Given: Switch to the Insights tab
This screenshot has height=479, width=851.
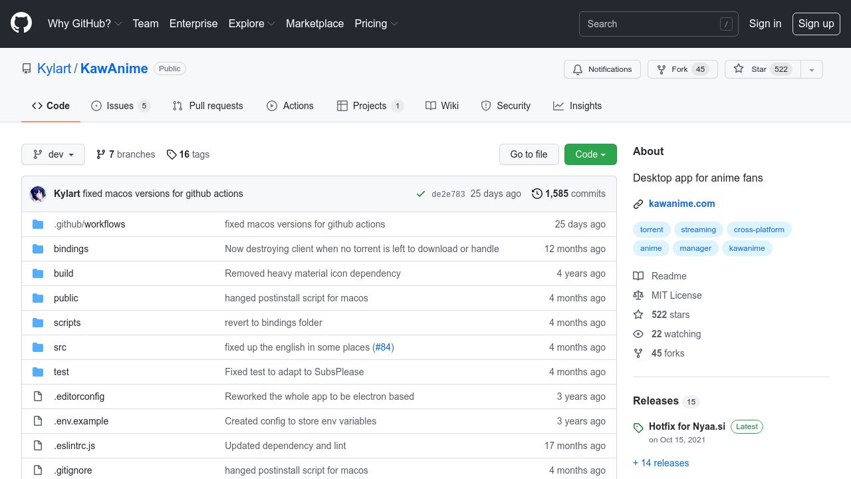Looking at the screenshot, I should point(577,106).
